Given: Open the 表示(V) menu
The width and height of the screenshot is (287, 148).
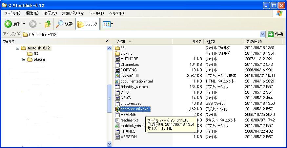Looking at the screenshot, I should pos(50,13).
